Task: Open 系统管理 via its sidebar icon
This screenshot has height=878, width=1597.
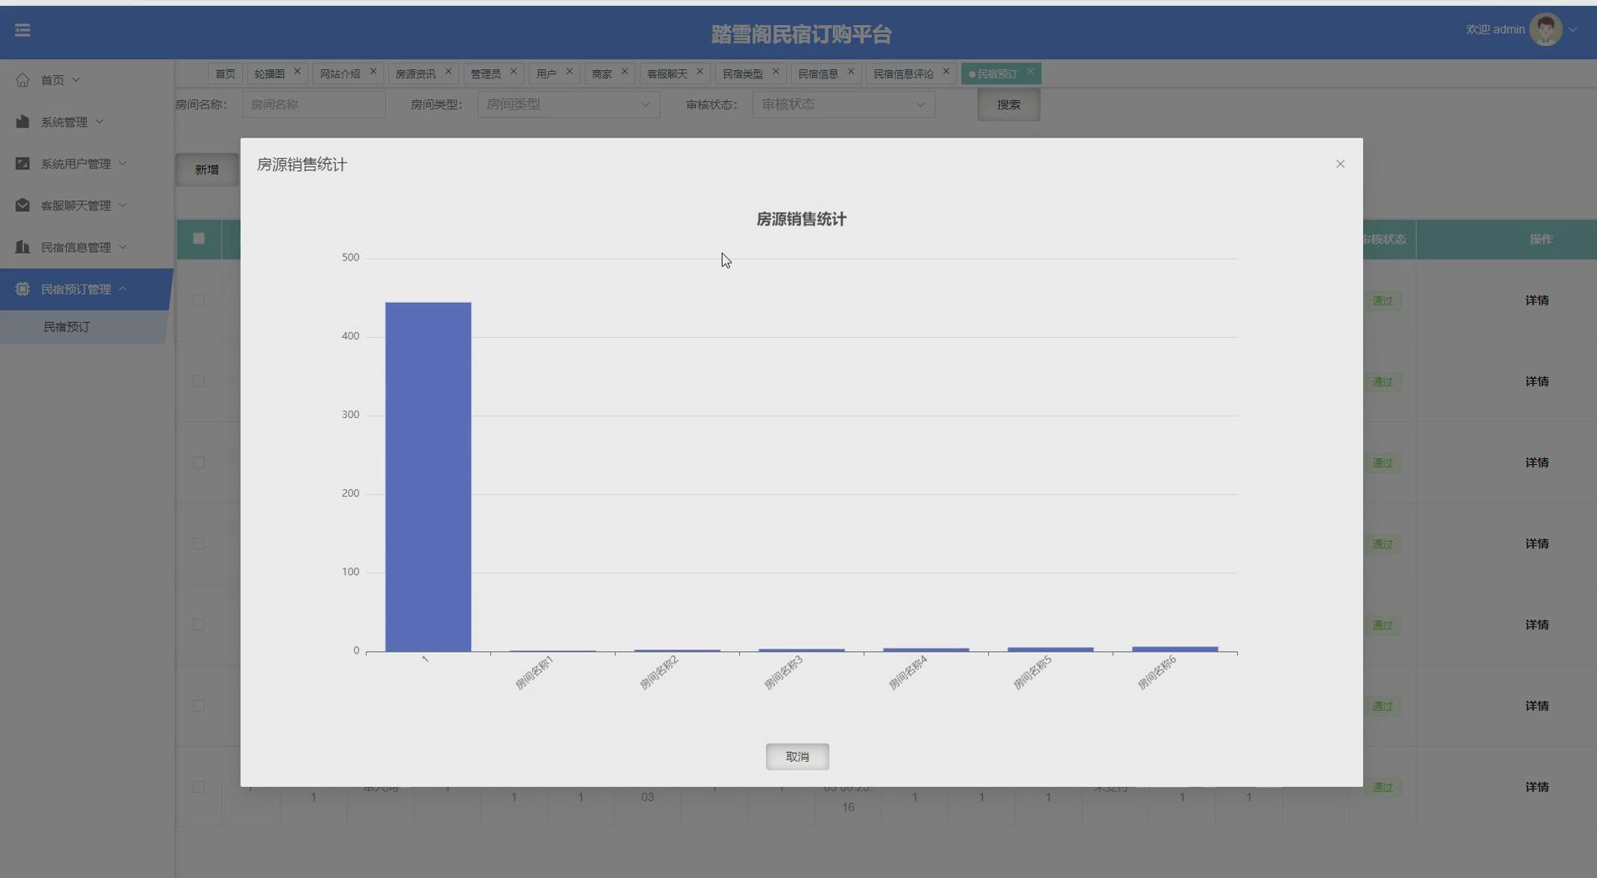Action: 23,121
